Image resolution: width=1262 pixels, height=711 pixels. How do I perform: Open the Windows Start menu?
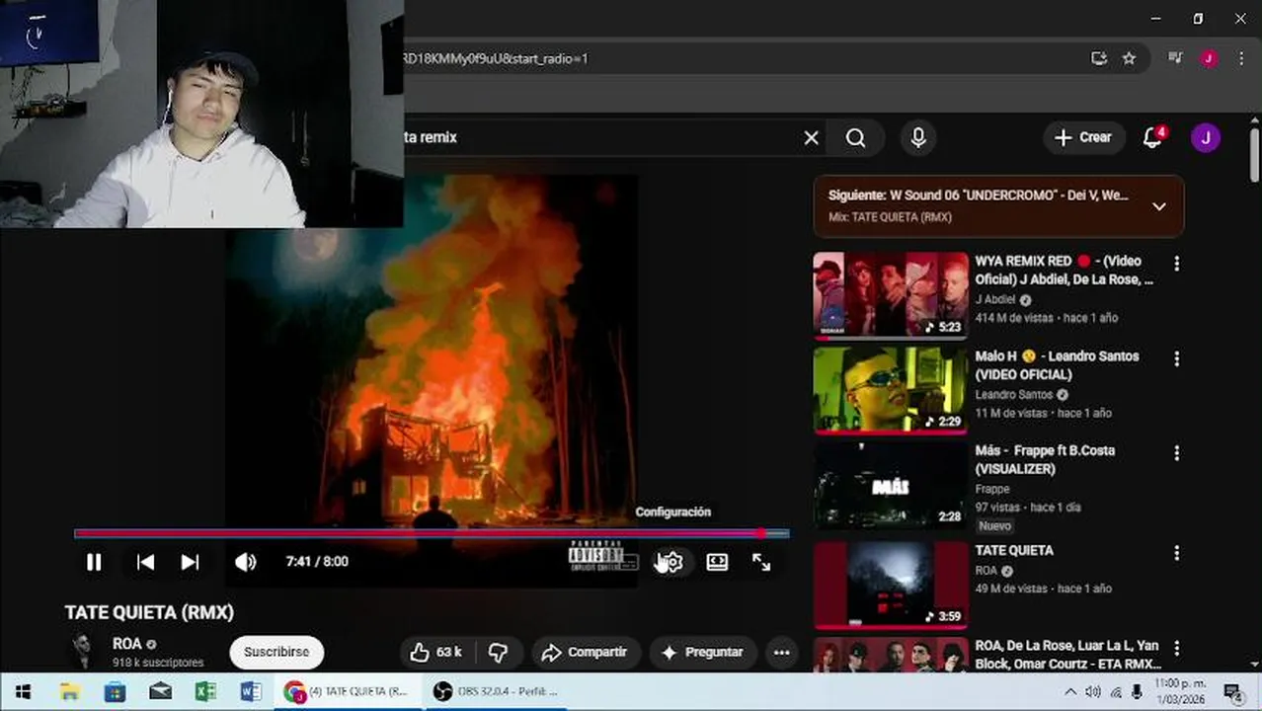coord(24,691)
